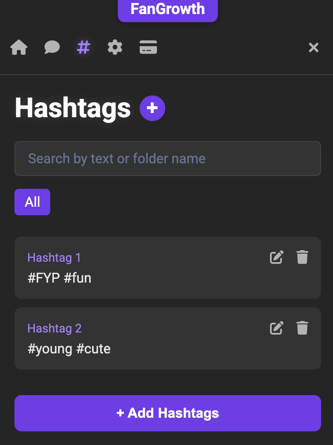Select the hashtag (#) nav icon
This screenshot has width=333, height=445.
tap(83, 47)
